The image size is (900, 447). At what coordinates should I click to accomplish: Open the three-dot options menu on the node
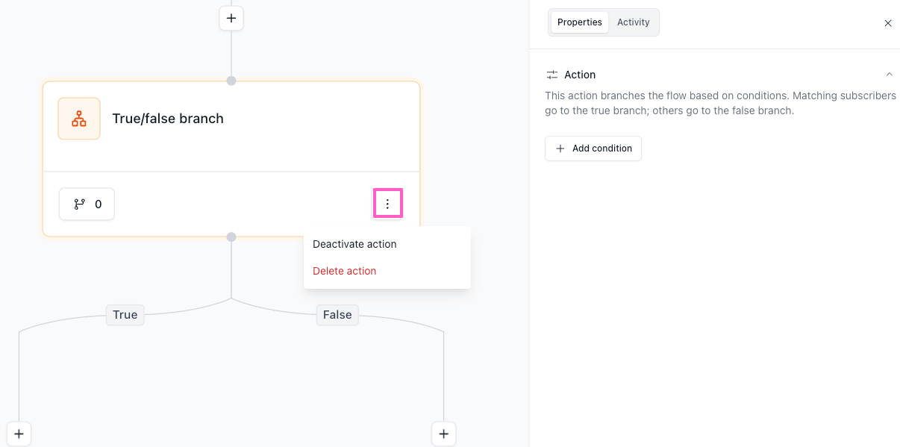pyautogui.click(x=387, y=204)
